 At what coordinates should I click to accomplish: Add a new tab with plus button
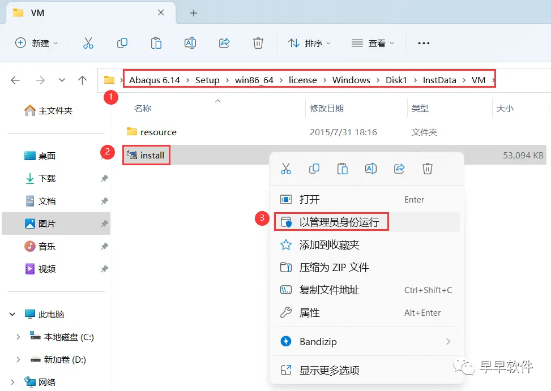(x=194, y=14)
